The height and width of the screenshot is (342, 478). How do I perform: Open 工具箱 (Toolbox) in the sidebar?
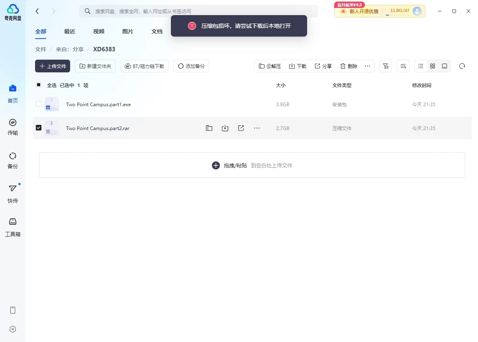(x=13, y=227)
